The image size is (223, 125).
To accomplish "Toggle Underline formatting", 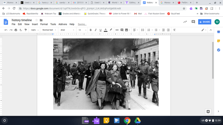I will coord(100,30).
